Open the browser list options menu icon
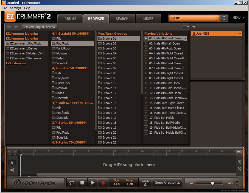The height and width of the screenshot is (193, 249). (x=186, y=27)
